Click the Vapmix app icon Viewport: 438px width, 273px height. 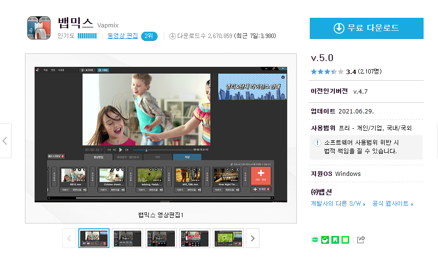tap(39, 28)
